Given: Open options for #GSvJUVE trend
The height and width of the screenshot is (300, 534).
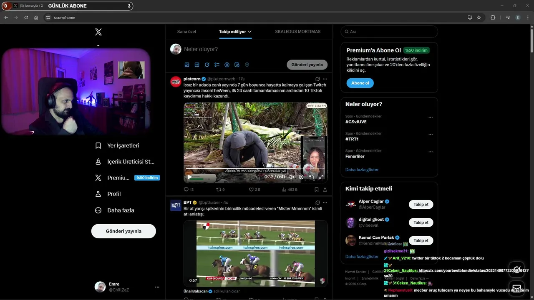Looking at the screenshot, I should [x=431, y=117].
